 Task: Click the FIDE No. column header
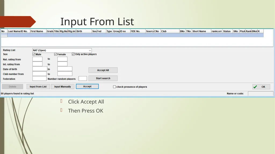(138, 31)
